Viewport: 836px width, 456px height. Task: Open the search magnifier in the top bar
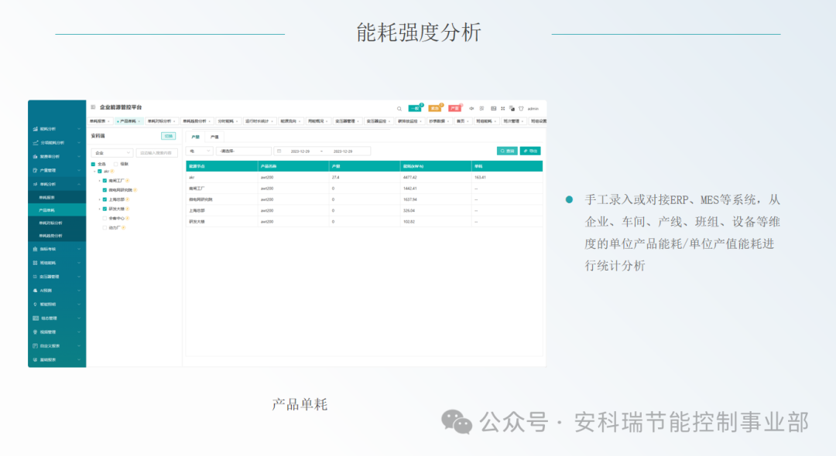(x=399, y=108)
